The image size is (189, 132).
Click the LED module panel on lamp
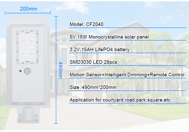coord(27,47)
